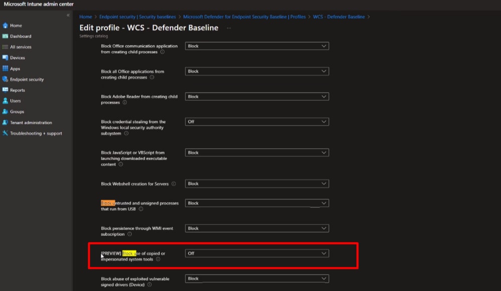
Task: Click the Users sidebar icon
Action: 5,101
